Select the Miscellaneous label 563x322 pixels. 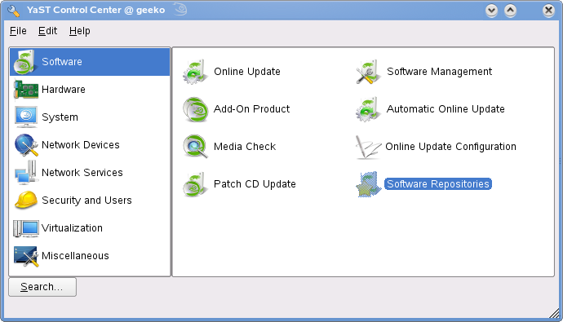click(x=75, y=256)
